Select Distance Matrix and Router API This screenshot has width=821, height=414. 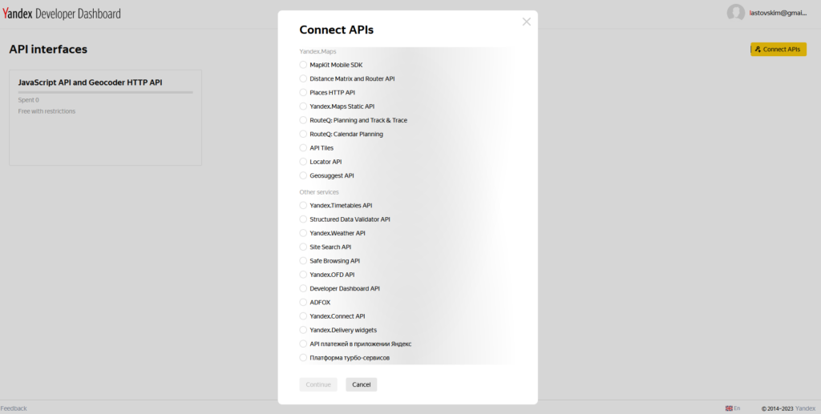[303, 78]
